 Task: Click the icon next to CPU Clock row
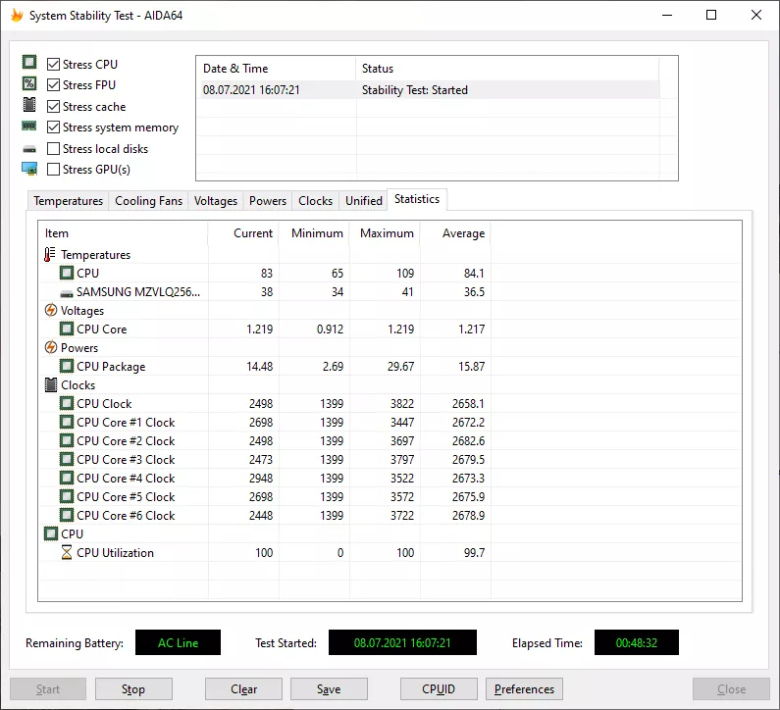point(67,403)
